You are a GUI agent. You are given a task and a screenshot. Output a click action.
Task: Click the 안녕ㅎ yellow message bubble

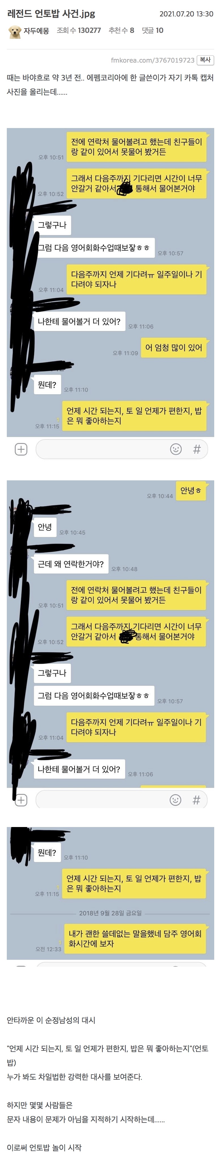190,491
